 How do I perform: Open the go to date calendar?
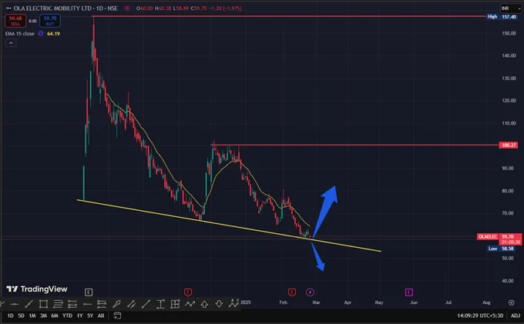pos(117,316)
